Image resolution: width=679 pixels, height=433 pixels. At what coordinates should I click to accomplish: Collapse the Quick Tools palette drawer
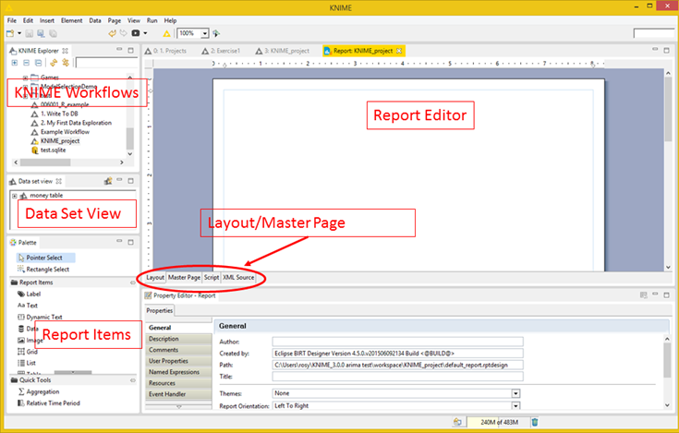pos(132,380)
